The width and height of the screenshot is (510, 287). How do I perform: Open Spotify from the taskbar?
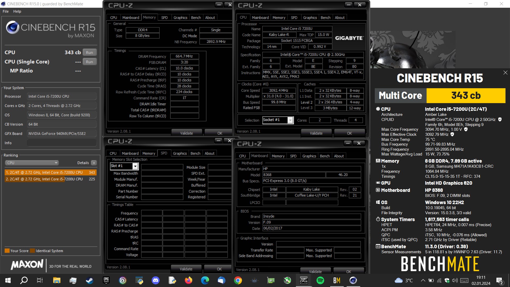(x=320, y=280)
